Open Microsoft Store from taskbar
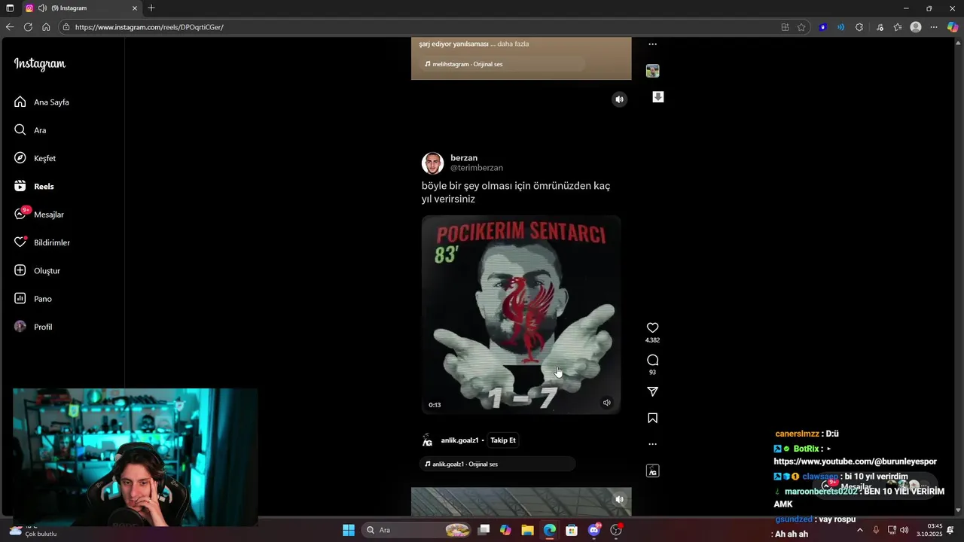Image resolution: width=964 pixels, height=542 pixels. coord(572,530)
